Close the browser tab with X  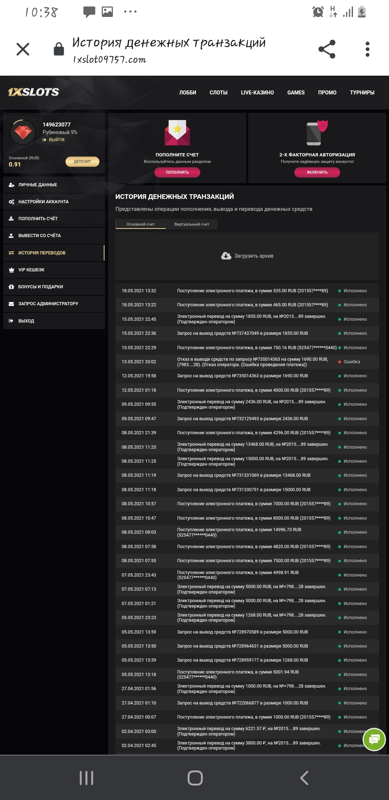(23, 49)
